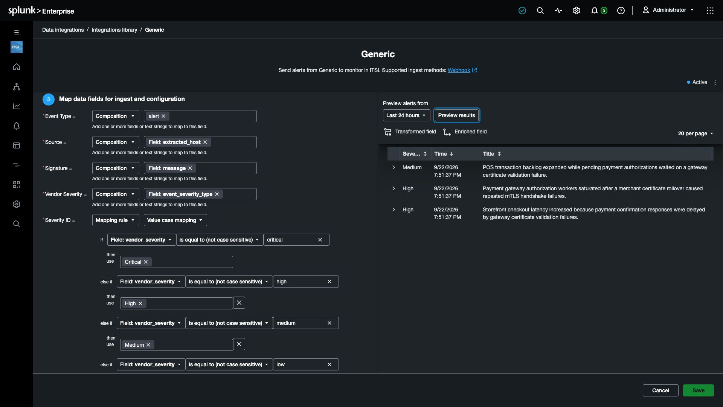Expand the Storefront checkout latency row

tap(394, 210)
